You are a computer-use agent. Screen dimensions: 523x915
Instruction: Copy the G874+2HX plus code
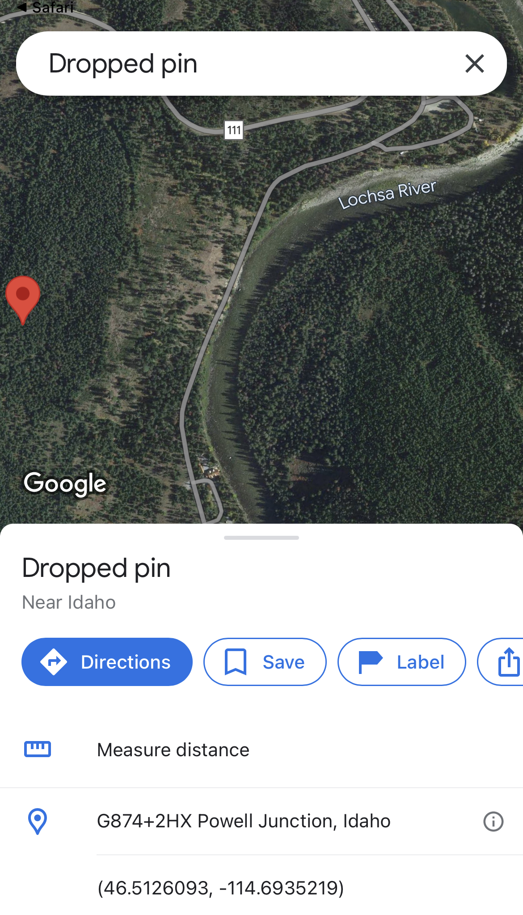click(244, 821)
